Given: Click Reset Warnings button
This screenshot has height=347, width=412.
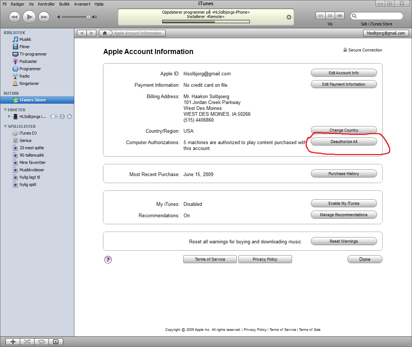Looking at the screenshot, I should pos(344,241).
